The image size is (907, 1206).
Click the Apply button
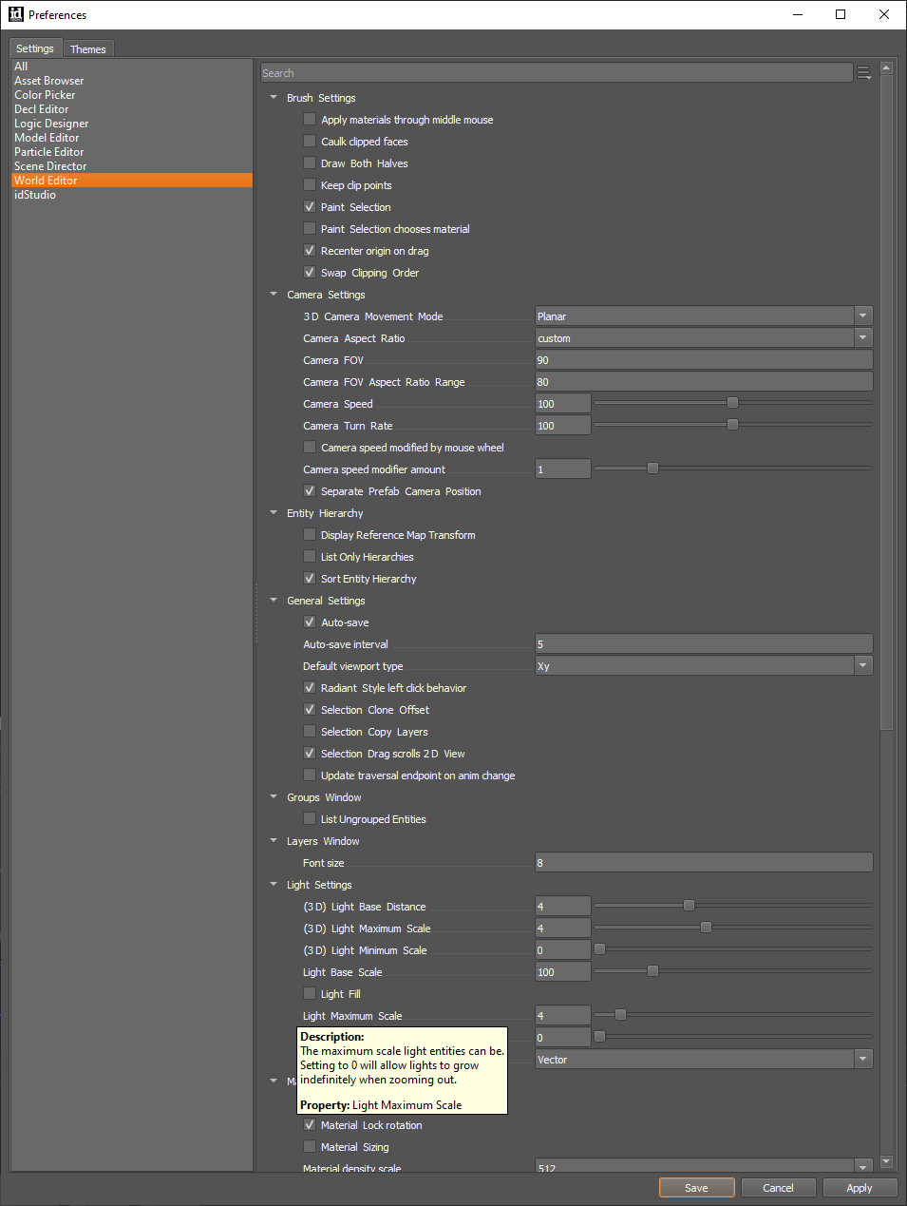click(860, 1188)
